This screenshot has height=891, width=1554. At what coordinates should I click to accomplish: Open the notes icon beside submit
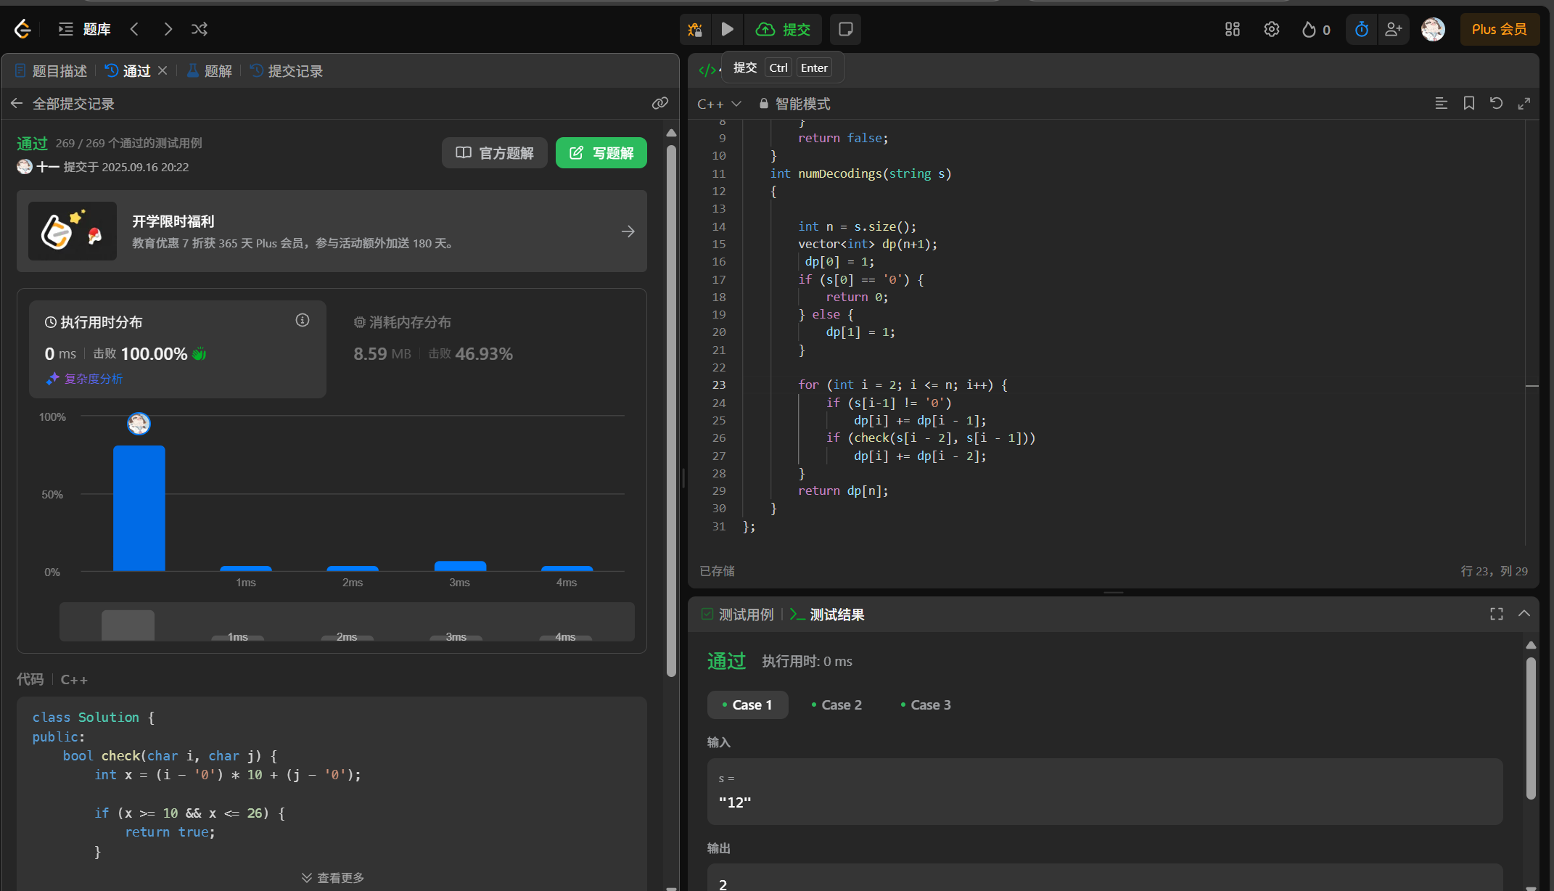point(845,29)
